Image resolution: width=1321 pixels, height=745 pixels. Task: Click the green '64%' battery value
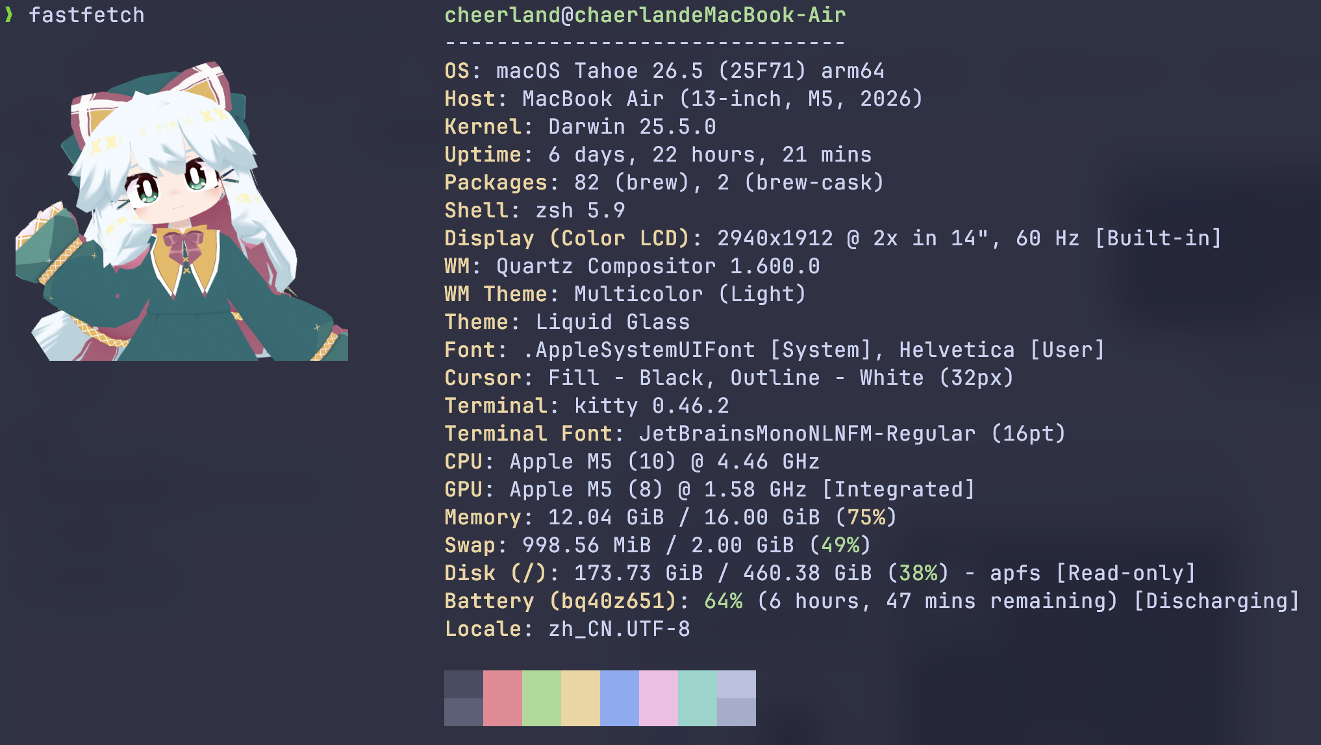pyautogui.click(x=723, y=601)
